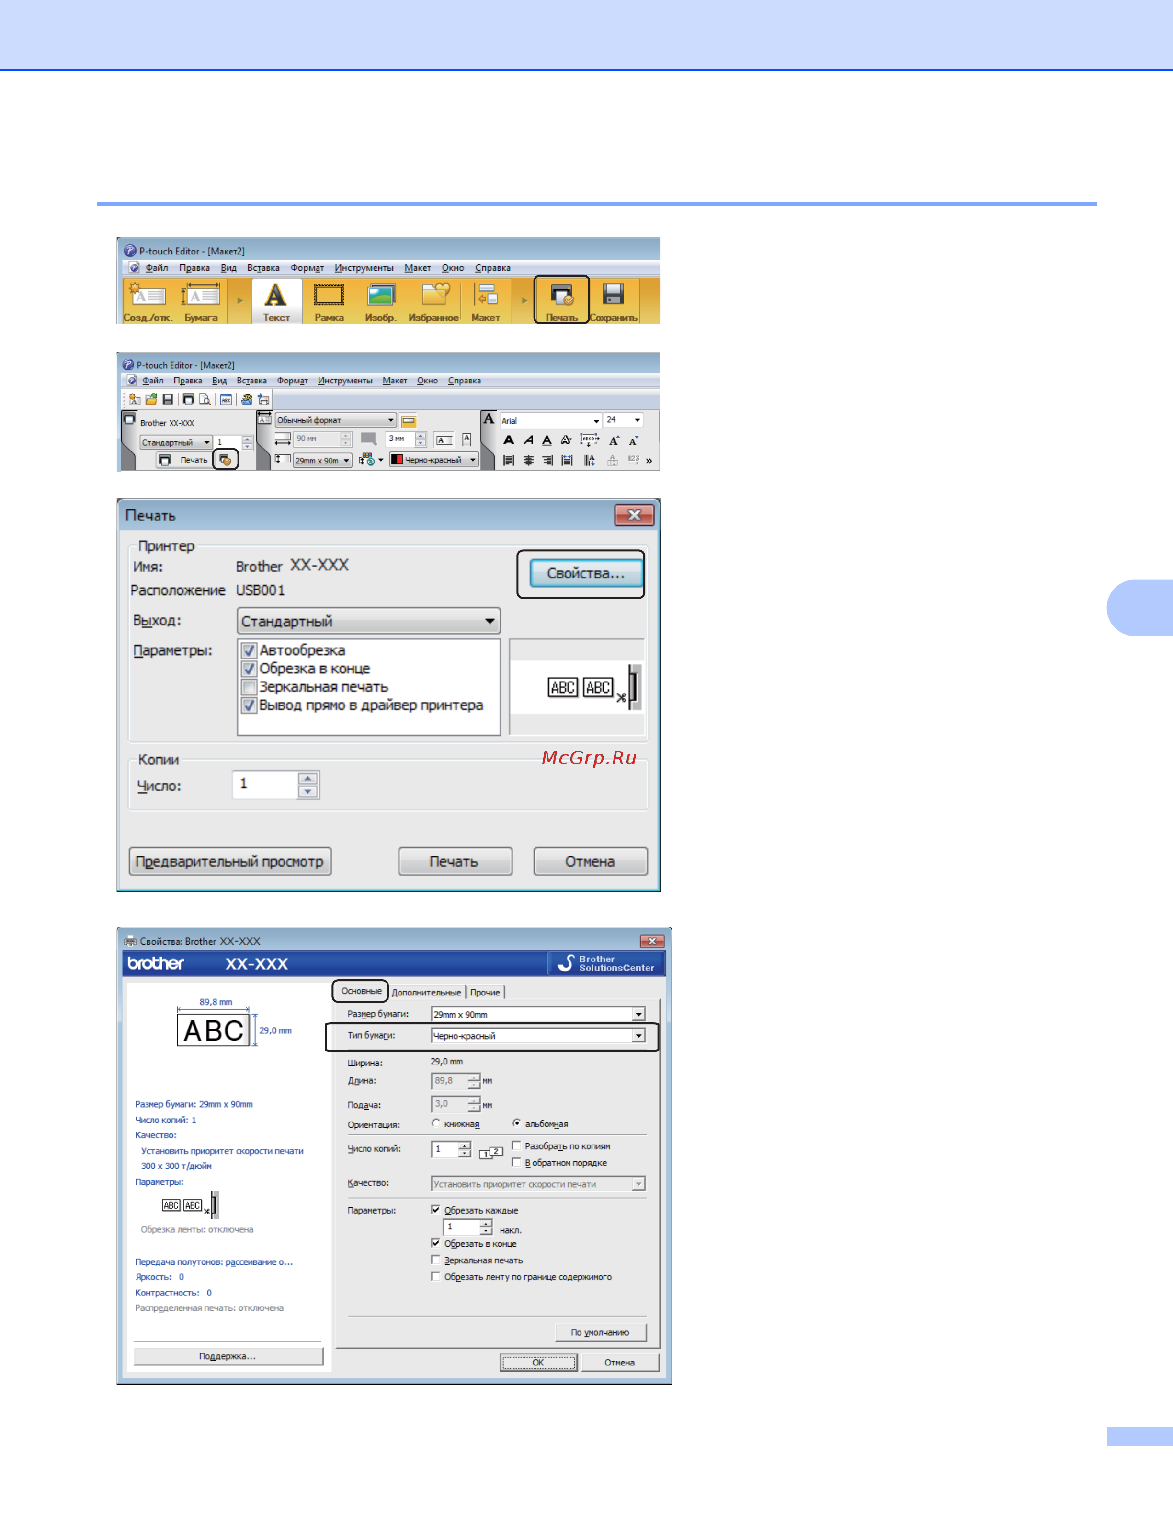Center text alignment icon
1173x1515 pixels.
[528, 460]
